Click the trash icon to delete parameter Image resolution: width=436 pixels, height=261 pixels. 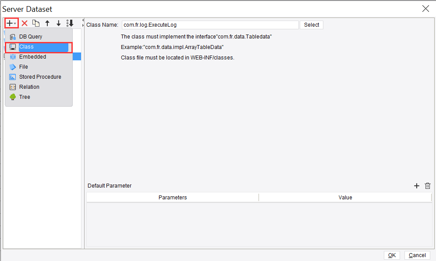click(428, 186)
